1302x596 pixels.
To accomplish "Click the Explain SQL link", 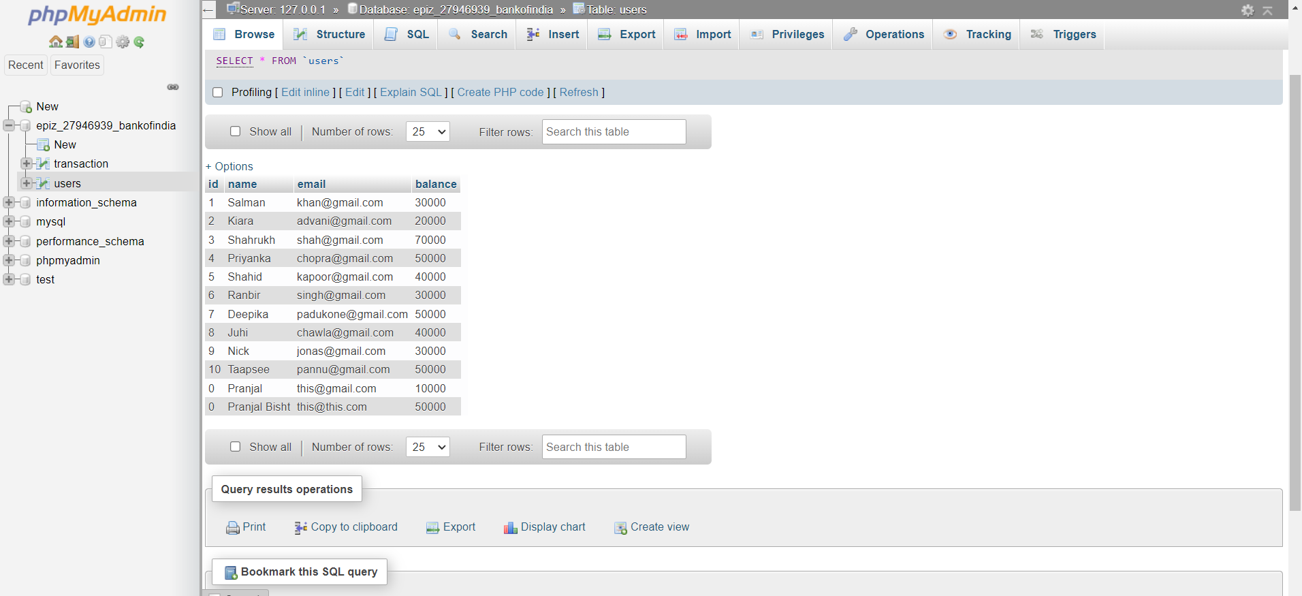I will pos(411,93).
